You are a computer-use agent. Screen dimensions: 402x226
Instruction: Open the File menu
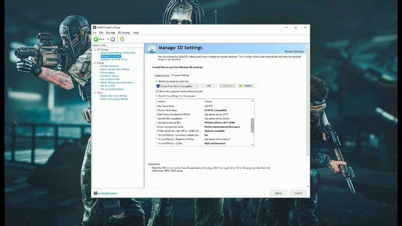(95, 33)
